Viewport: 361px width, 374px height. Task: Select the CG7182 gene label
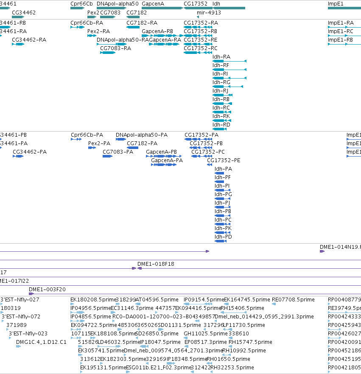(x=137, y=13)
